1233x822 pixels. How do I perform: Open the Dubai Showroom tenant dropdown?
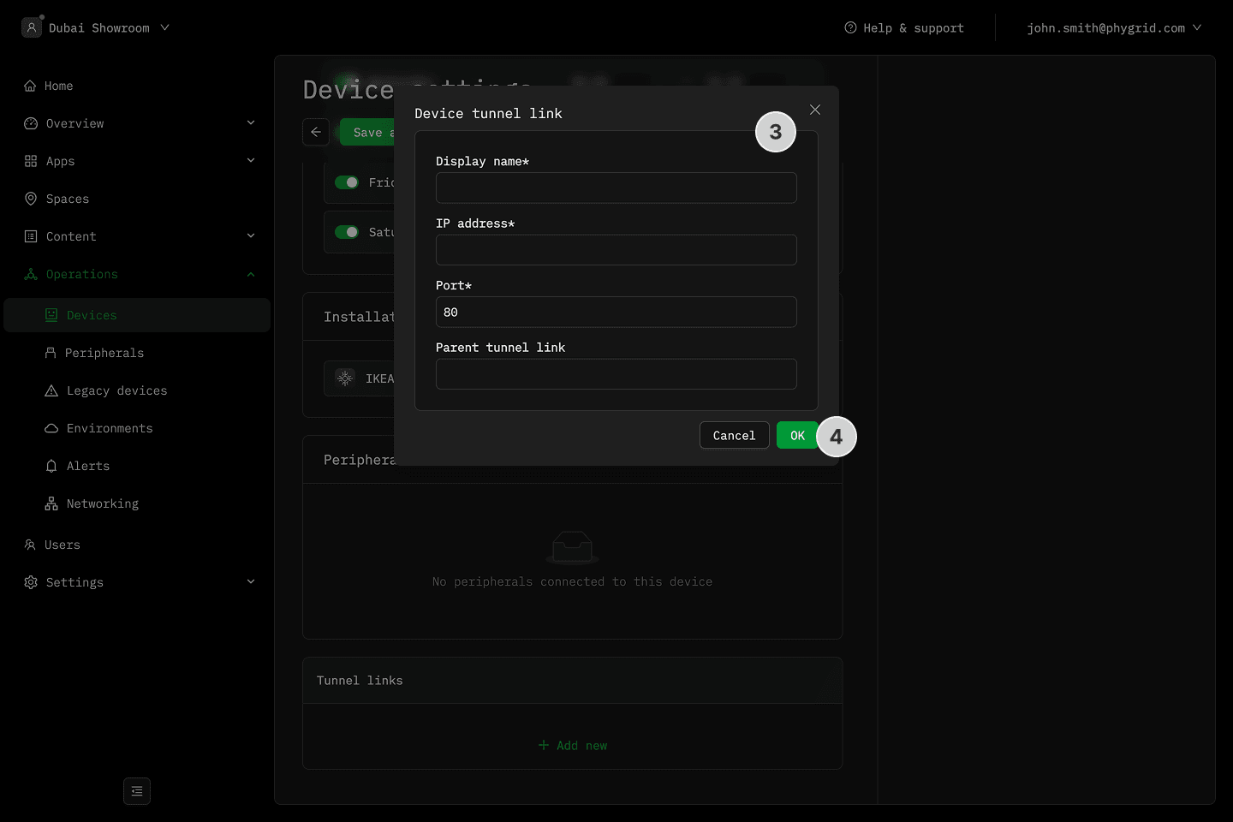[98, 28]
